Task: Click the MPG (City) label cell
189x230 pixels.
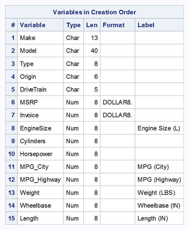Action: 153,167
